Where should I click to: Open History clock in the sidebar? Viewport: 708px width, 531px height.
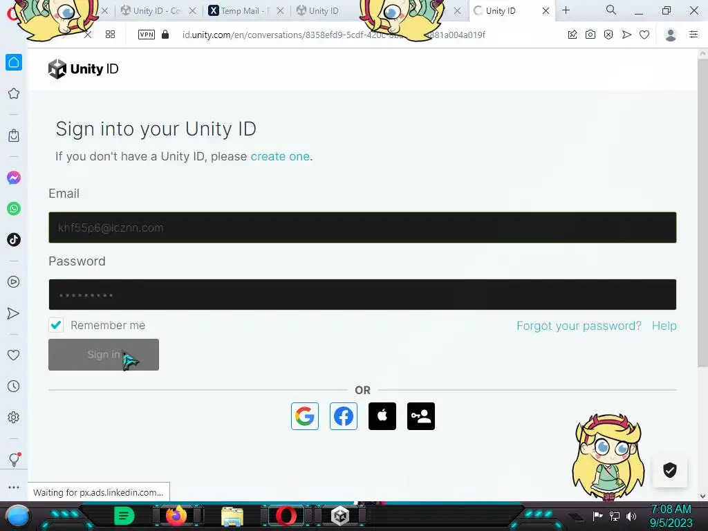pos(14,386)
